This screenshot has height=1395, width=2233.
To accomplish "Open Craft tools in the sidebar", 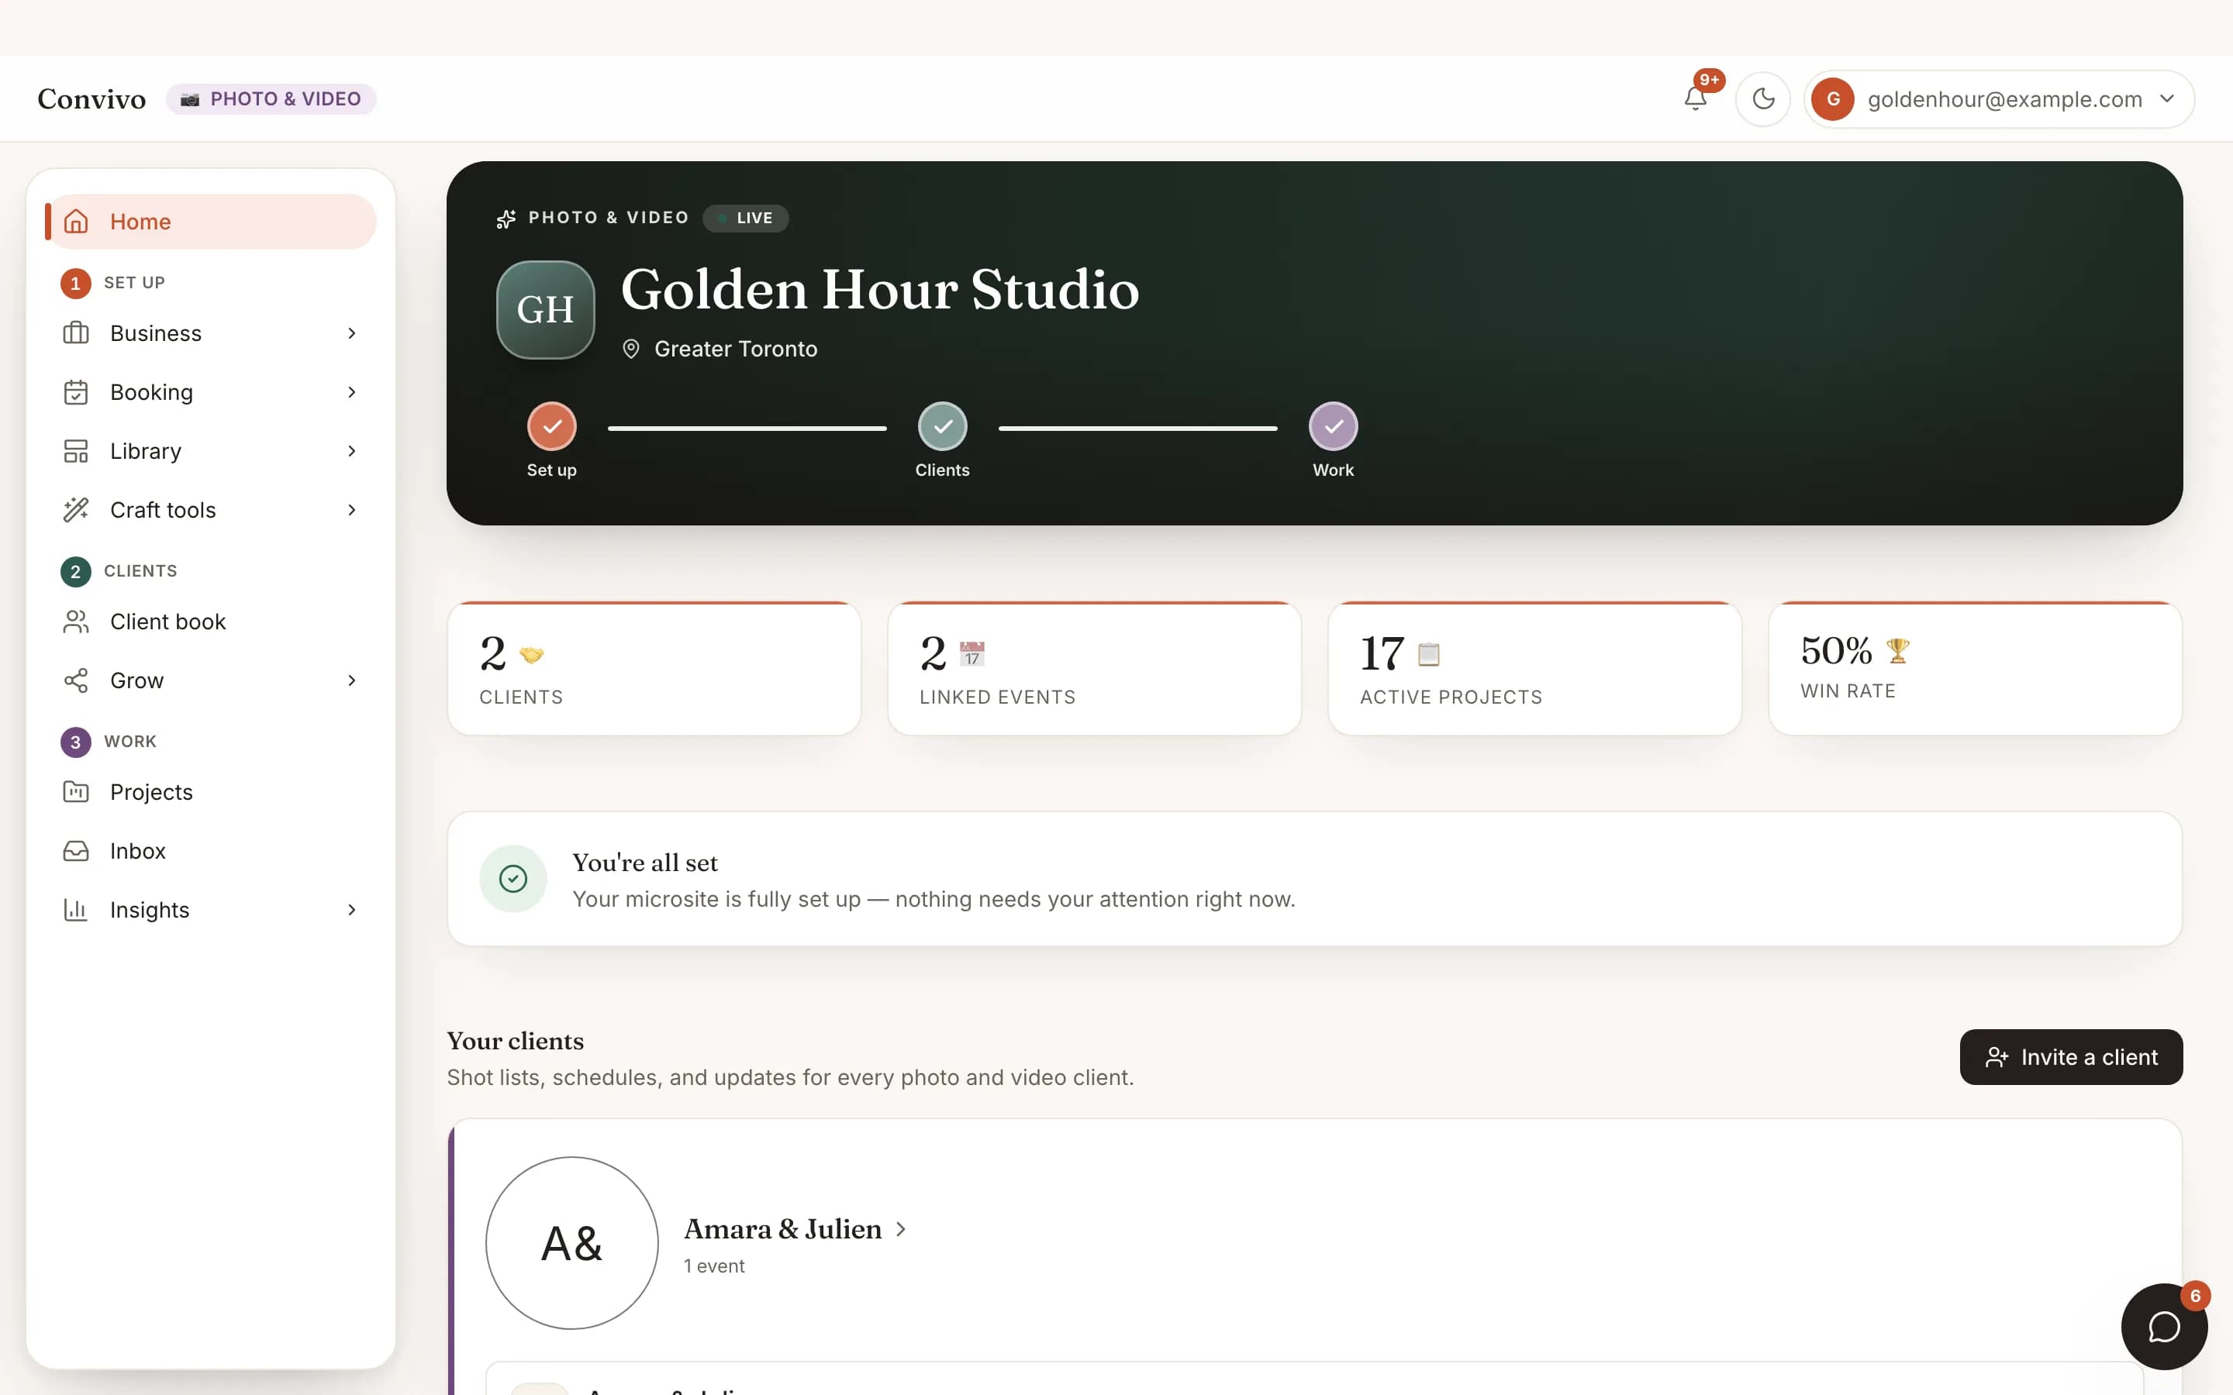I will pyautogui.click(x=212, y=510).
